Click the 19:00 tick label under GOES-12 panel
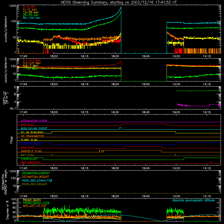This screenshot has height=224, width=224. [176, 112]
